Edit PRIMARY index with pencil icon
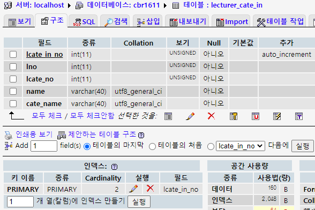The image size is (315, 210). tap(133, 189)
